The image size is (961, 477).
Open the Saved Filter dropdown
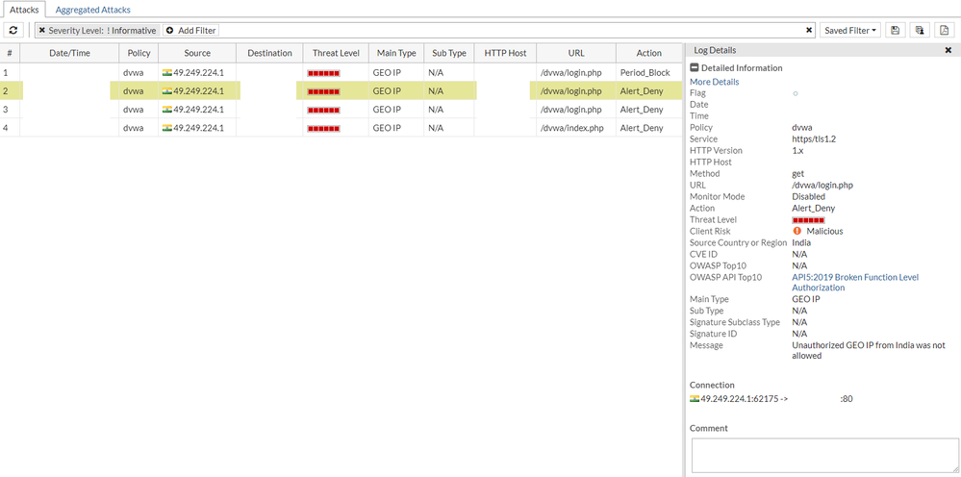(850, 30)
